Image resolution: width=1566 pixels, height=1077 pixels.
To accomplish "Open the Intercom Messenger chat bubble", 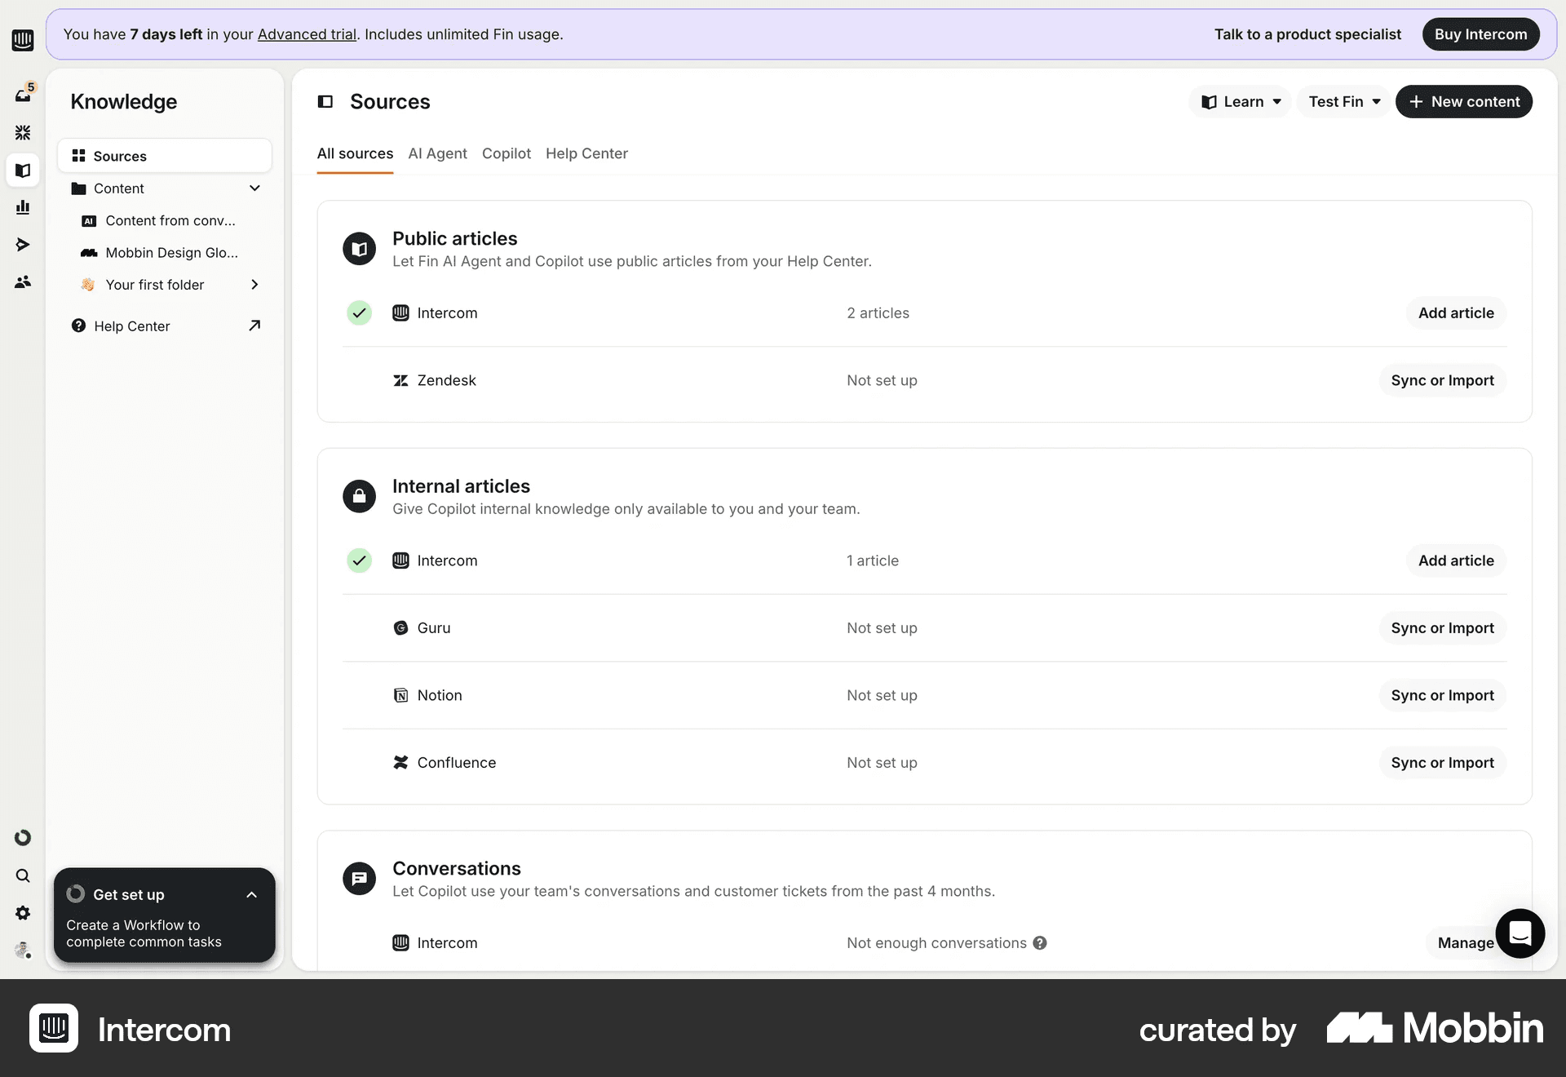I will tap(1520, 933).
